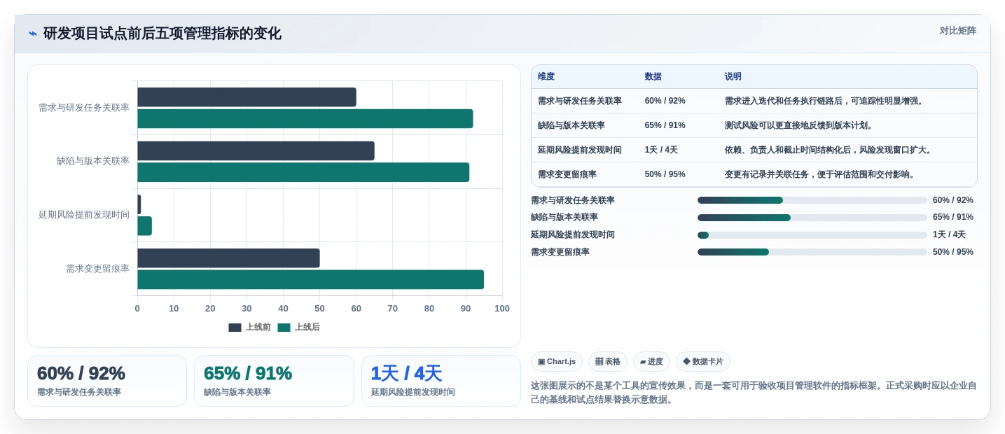This screenshot has height=434, width=1005.
Task: Click table cell 缺陷与版本关联率
Action: pos(571,126)
